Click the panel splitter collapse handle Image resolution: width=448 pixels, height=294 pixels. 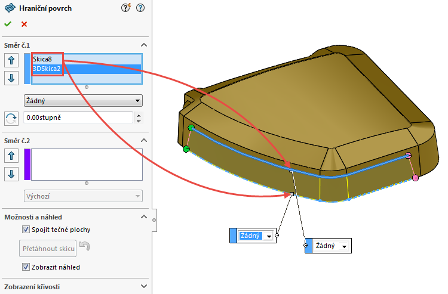[x=154, y=220]
